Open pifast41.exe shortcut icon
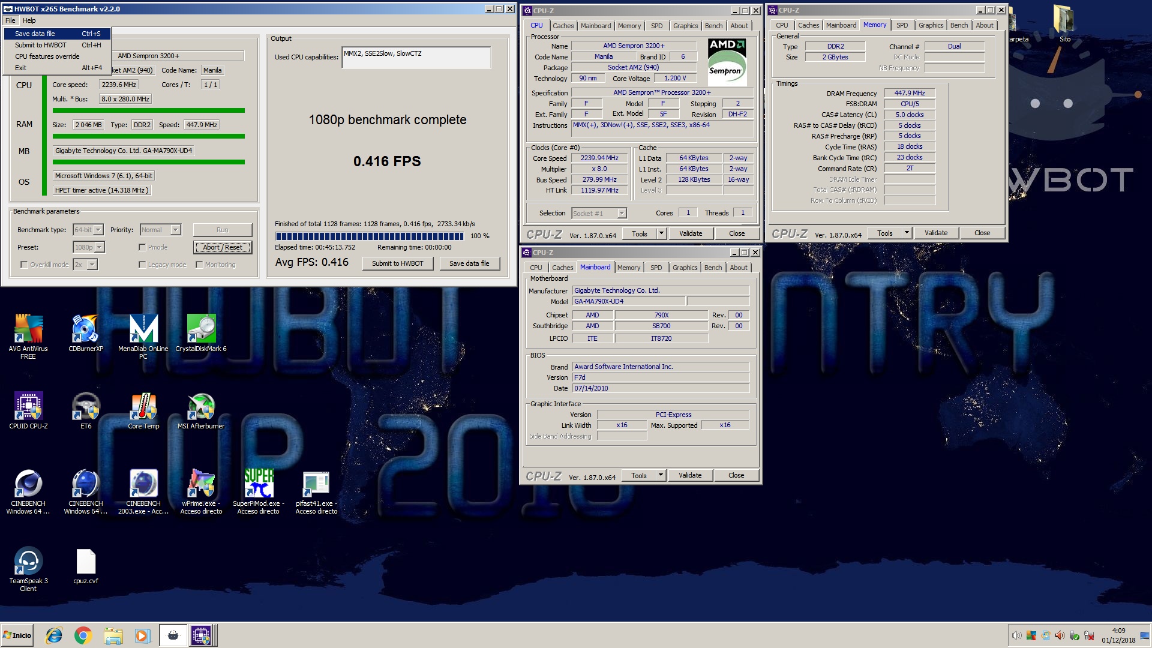 [x=316, y=491]
